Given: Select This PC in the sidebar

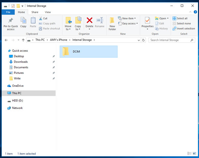Looking at the screenshot, I should click(x=29, y=93).
